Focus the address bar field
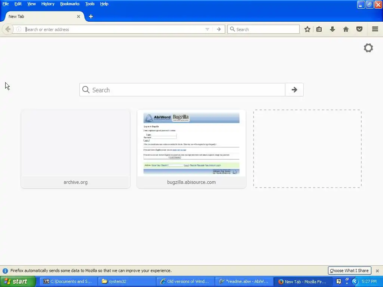Screen dimensions: 383x287 coord(115,29)
